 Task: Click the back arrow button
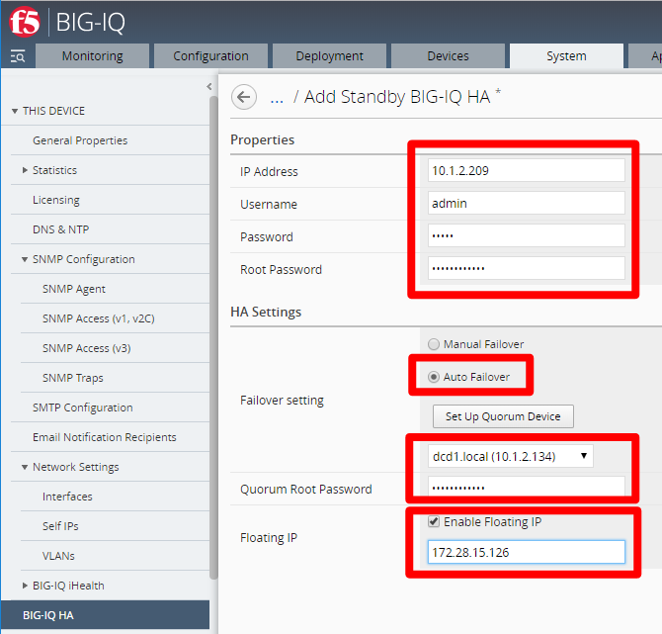point(244,97)
